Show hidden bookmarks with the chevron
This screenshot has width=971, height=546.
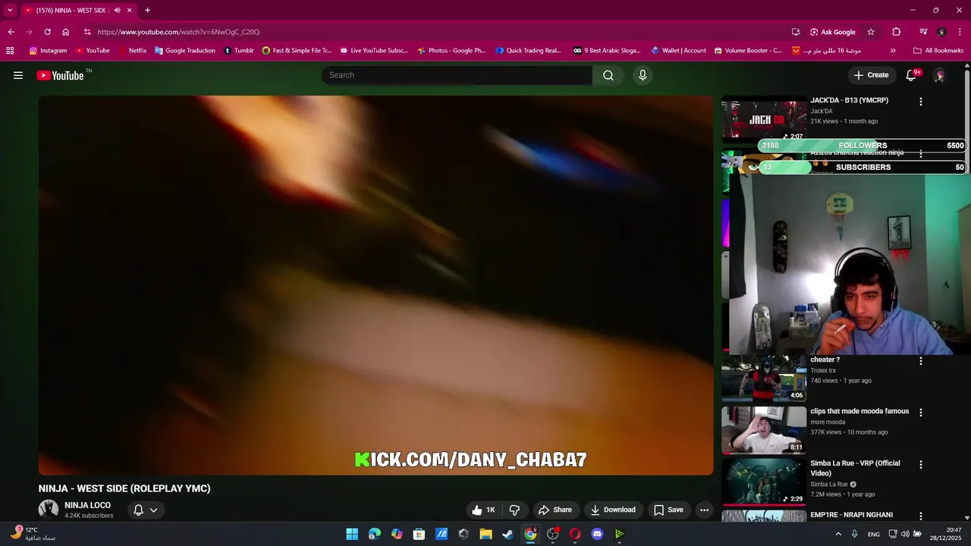tap(893, 51)
